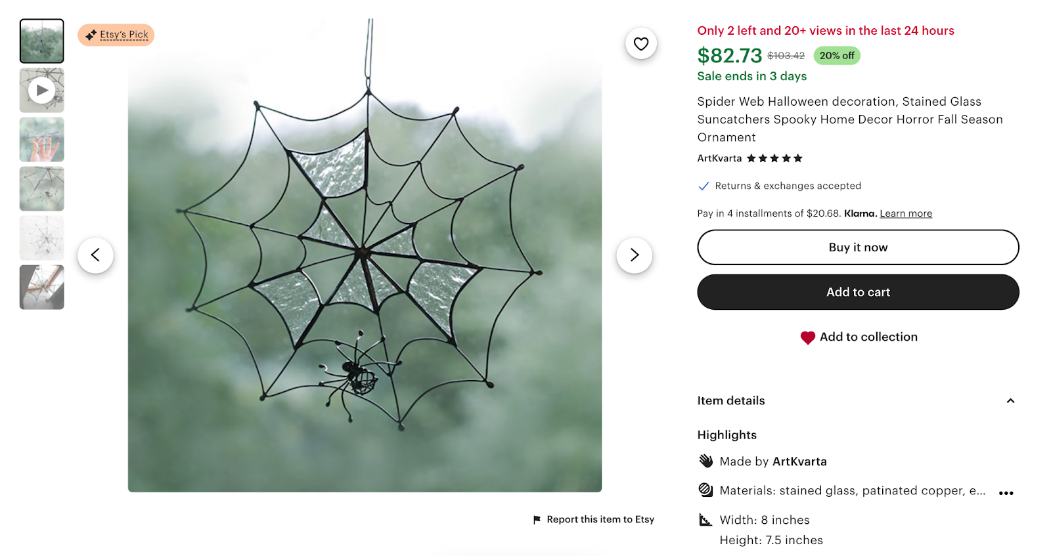Viewport: 1051px width, 556px height.
Task: Select the five-star rating next to ArtKvarta
Action: pos(774,158)
